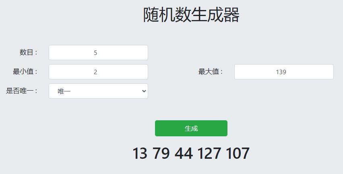Image resolution: width=343 pixels, height=174 pixels.
Task: Click the 数目 label
Action: (28, 52)
